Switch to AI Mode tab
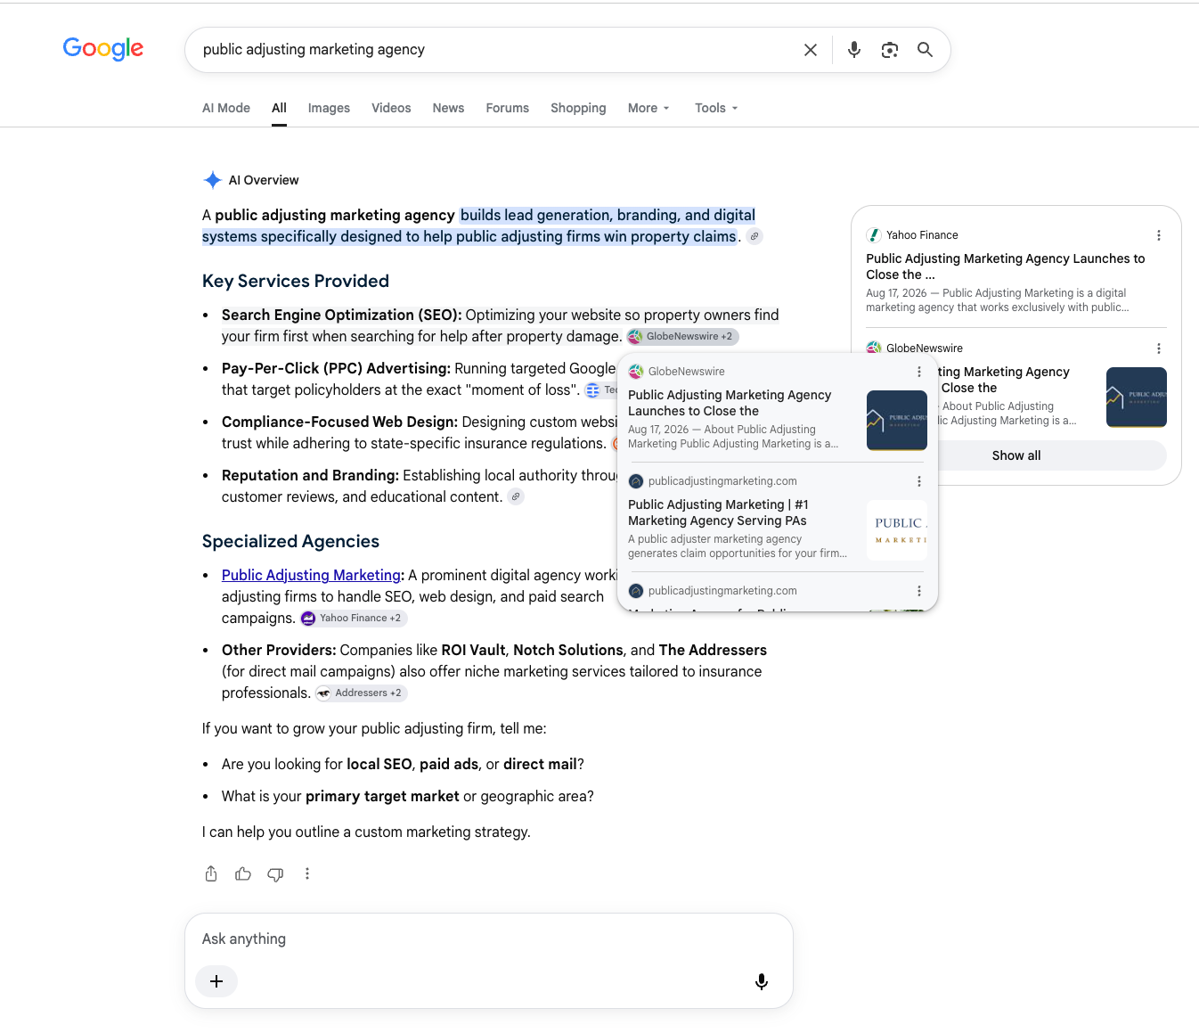1199x1033 pixels. click(226, 108)
